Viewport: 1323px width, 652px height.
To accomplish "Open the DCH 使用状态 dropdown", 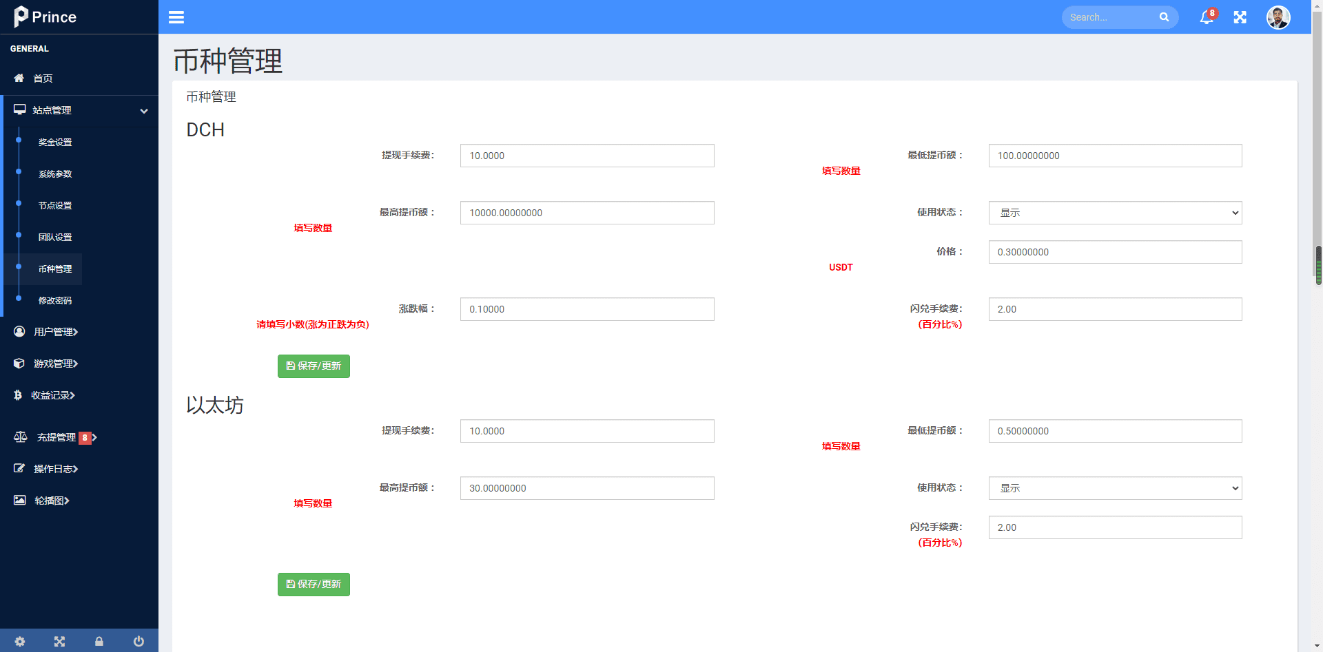I will click(x=1114, y=213).
